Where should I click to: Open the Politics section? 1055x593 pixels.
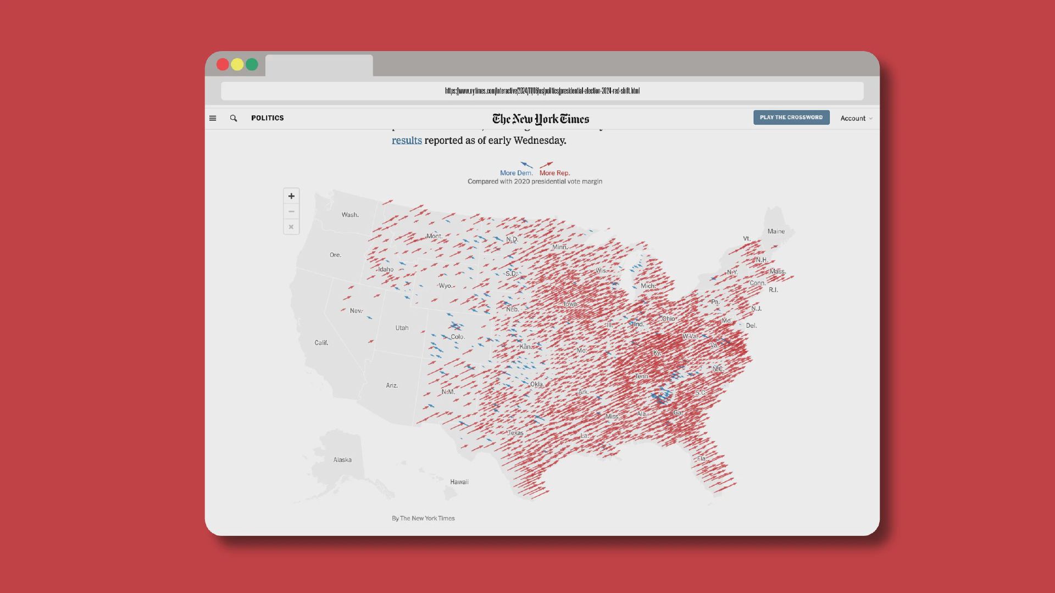click(267, 118)
